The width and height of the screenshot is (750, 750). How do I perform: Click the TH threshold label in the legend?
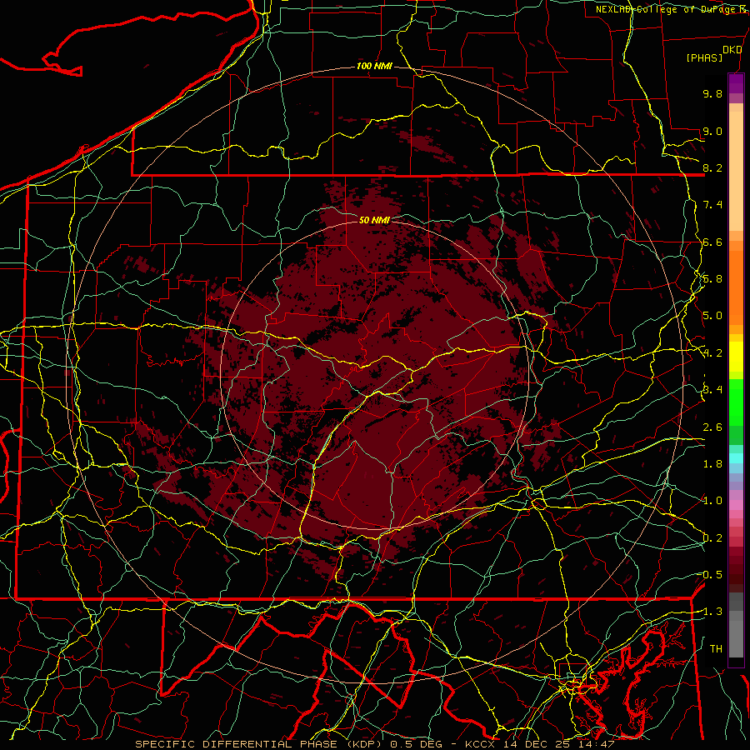(716, 649)
